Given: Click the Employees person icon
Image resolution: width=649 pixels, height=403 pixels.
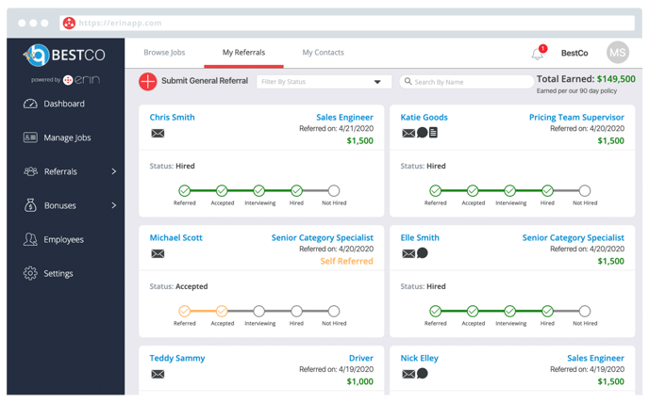Looking at the screenshot, I should tap(30, 239).
